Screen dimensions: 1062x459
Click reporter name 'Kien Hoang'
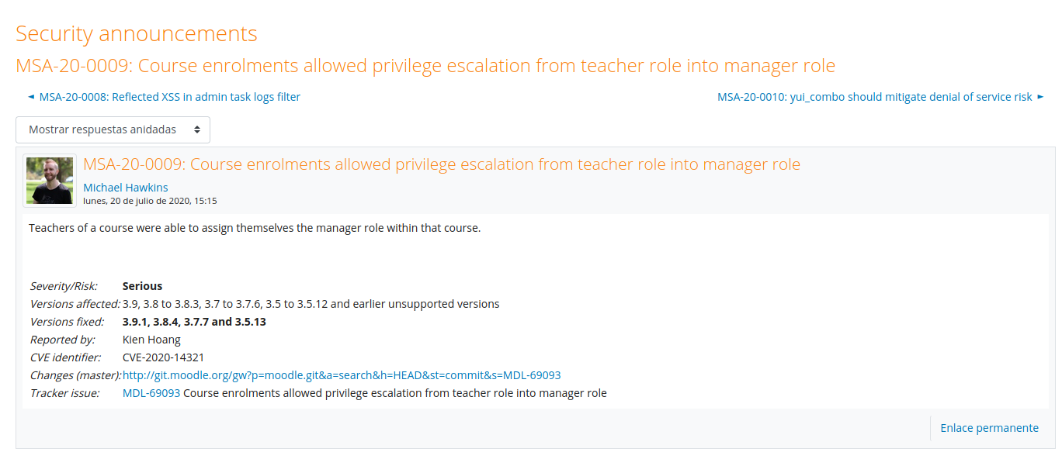(x=151, y=340)
